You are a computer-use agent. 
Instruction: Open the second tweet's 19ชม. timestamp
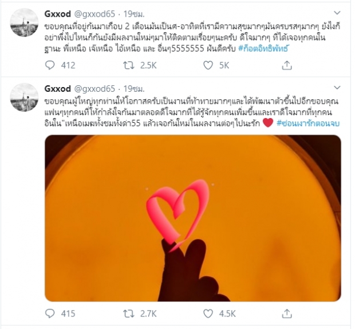tap(134, 89)
